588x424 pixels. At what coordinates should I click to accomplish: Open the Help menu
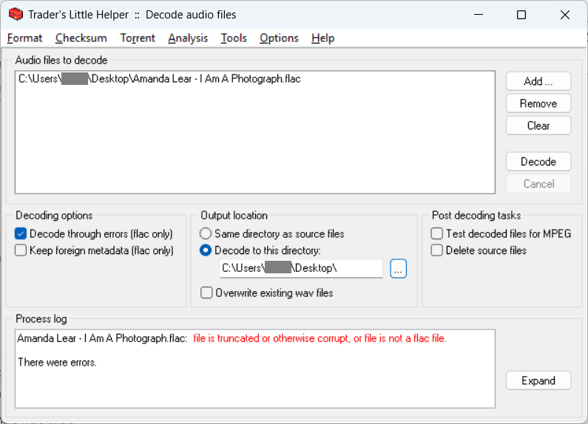click(x=323, y=38)
